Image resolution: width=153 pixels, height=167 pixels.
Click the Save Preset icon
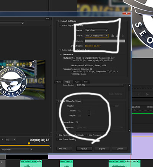coord(113,36)
